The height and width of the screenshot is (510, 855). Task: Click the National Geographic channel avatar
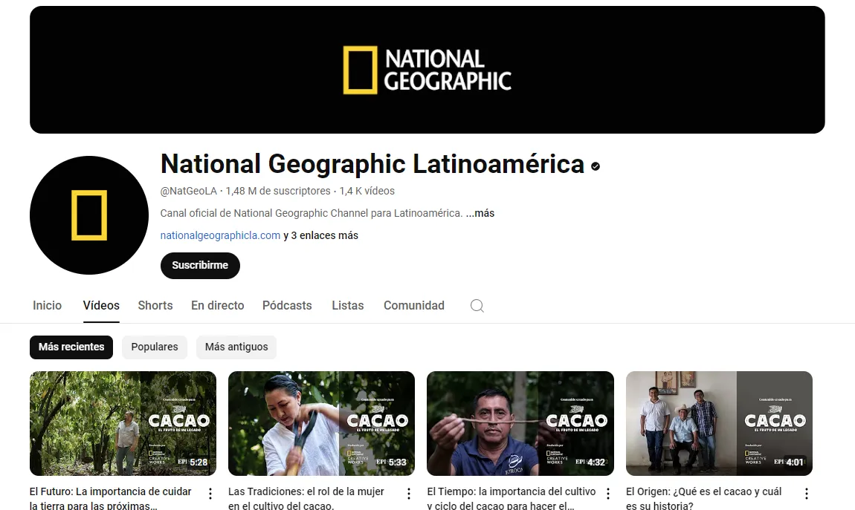(89, 215)
